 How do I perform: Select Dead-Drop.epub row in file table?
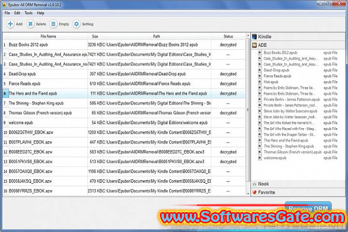tap(124, 74)
